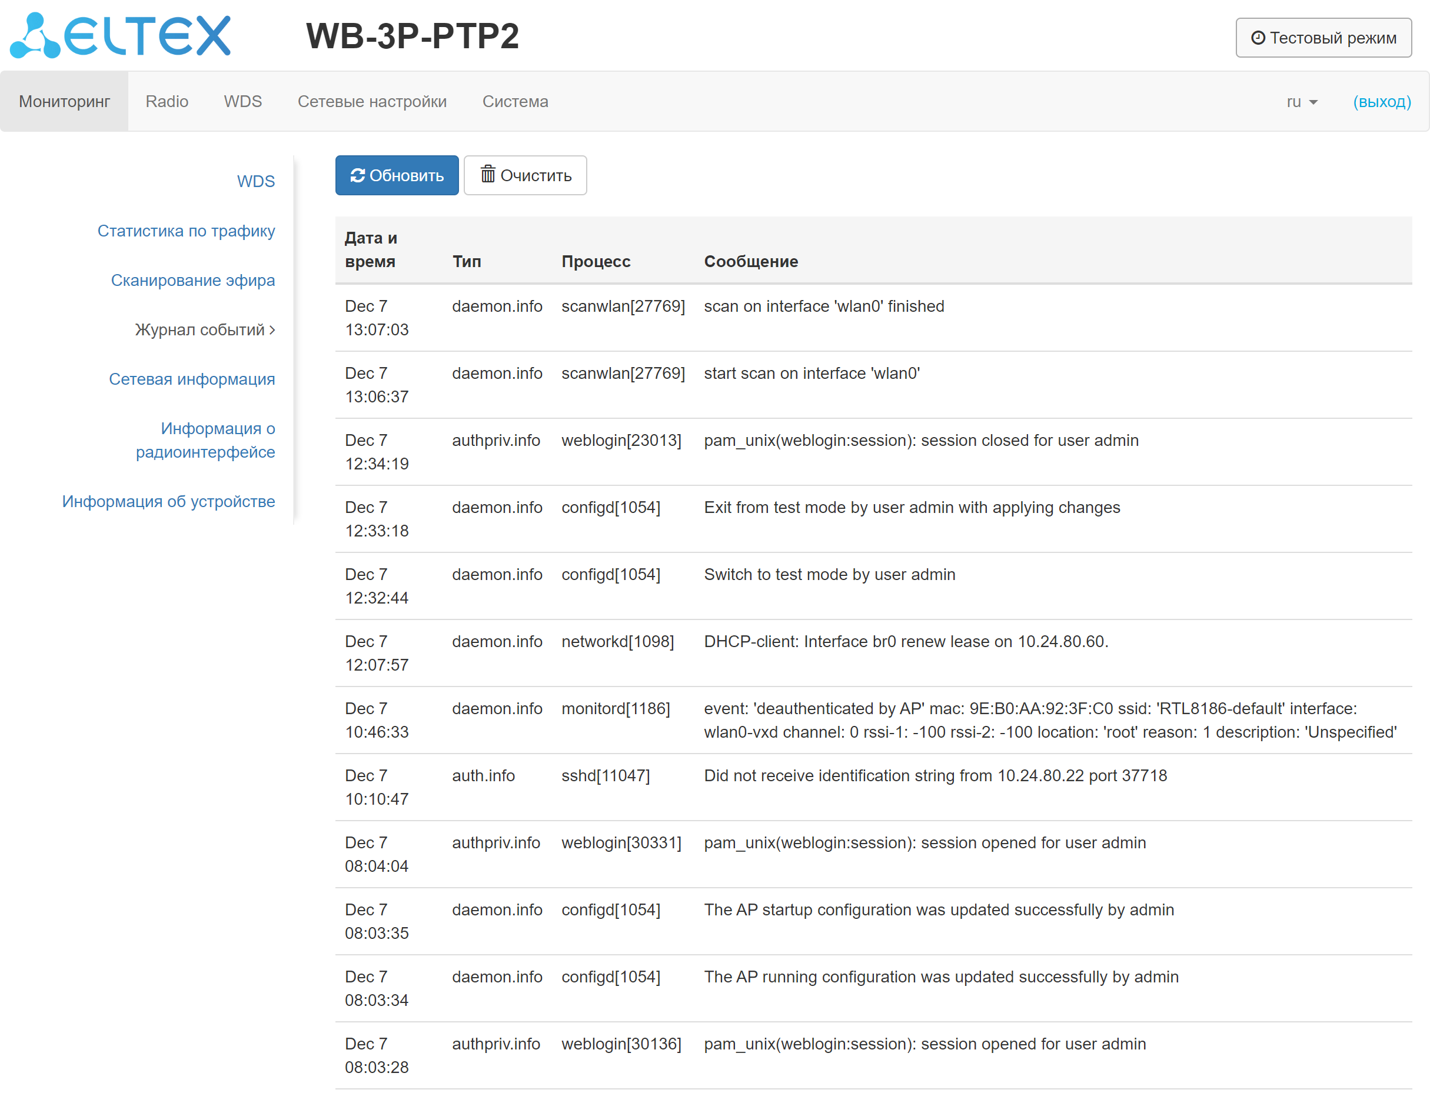The image size is (1430, 1093).
Task: Switch to the Radio tab
Action: click(x=167, y=102)
